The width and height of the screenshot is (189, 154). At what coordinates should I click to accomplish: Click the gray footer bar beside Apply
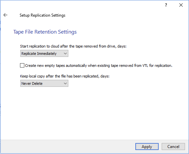[x=67, y=147]
